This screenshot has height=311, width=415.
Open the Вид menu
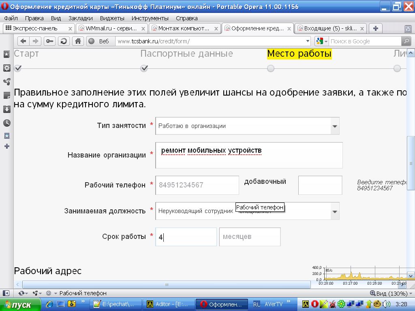coord(56,18)
